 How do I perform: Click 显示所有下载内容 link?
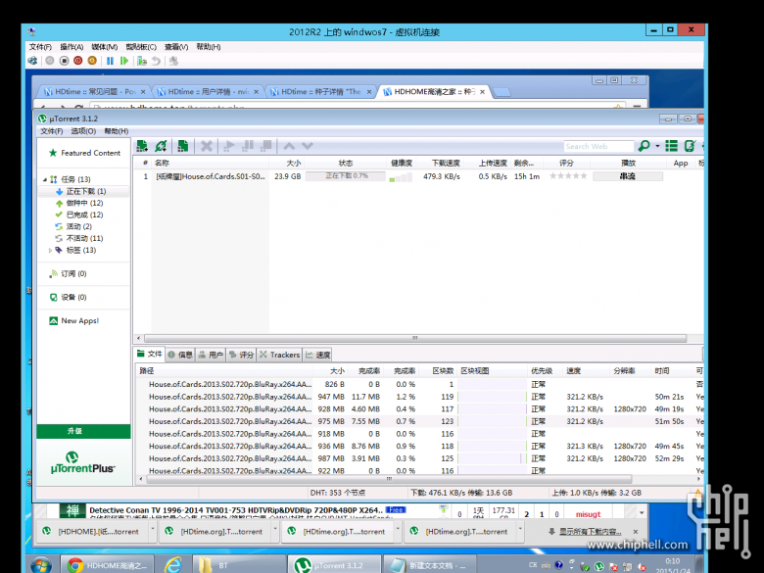pyautogui.click(x=590, y=532)
